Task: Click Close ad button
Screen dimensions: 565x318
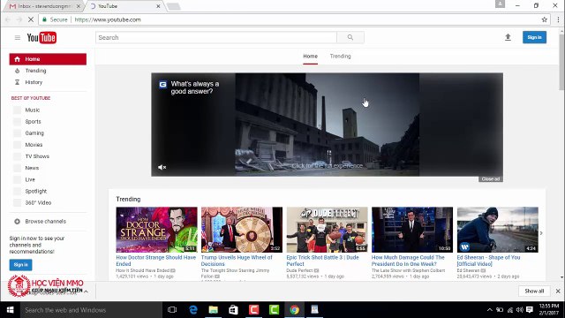Action: (491, 178)
